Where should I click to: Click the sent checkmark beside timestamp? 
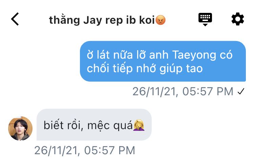click(241, 91)
